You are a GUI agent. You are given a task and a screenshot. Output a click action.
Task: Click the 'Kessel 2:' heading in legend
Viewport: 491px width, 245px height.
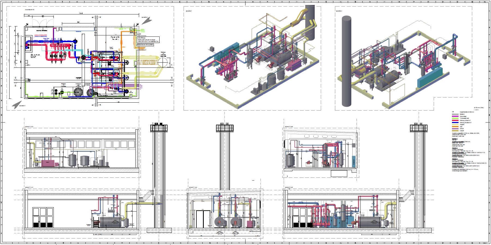(x=455, y=148)
